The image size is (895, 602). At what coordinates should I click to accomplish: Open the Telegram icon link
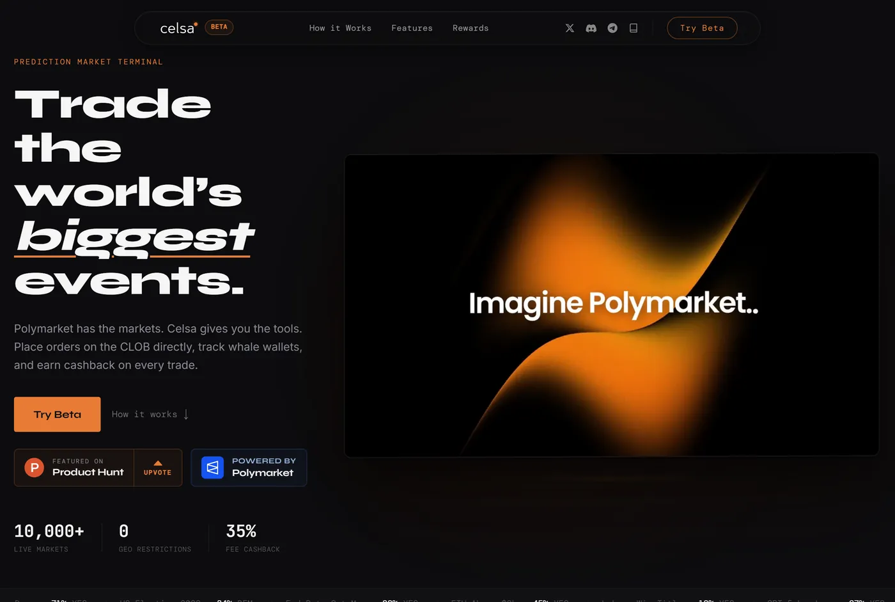click(x=612, y=28)
